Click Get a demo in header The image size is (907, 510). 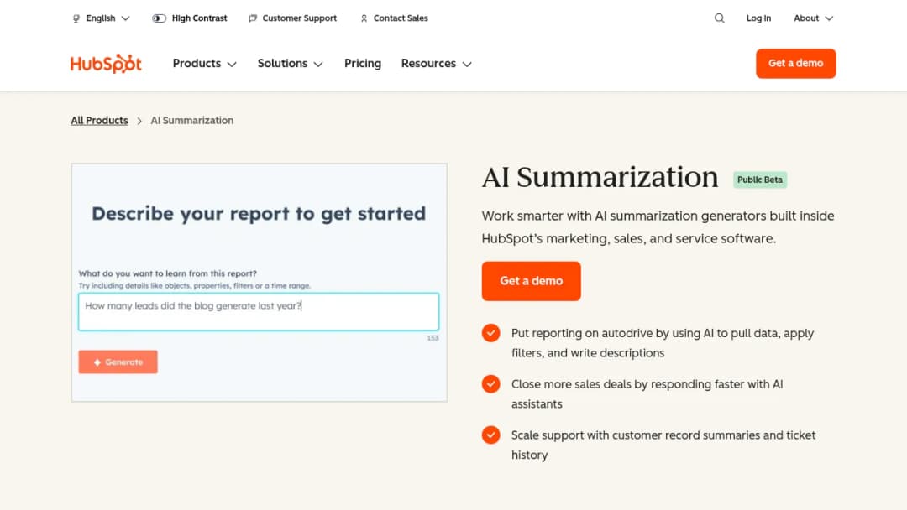(x=795, y=64)
